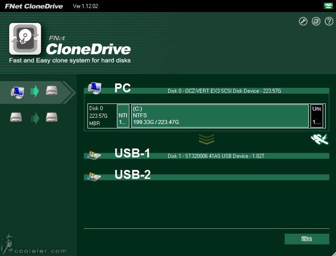336x256 pixels.
Task: Minimize window with green arrow button
Action: 328,6
